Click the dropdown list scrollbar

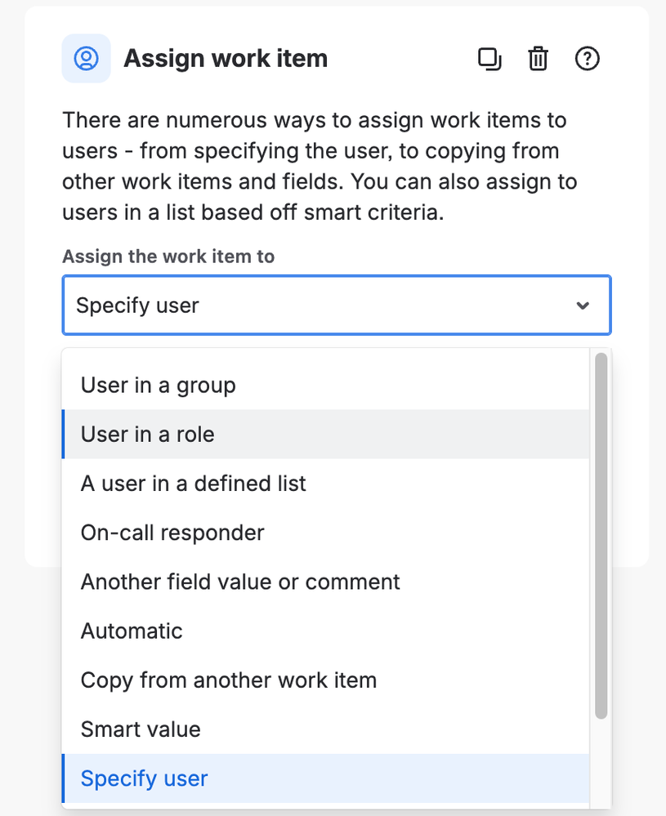pos(601,536)
